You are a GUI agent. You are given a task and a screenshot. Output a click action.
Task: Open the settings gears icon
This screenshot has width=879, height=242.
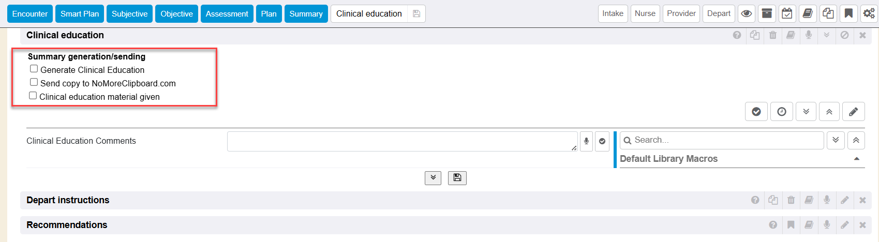(x=869, y=14)
